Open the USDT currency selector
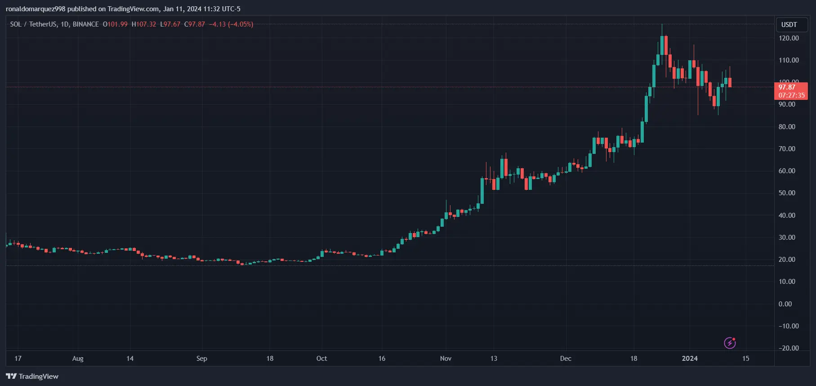This screenshot has height=386, width=816. pyautogui.click(x=792, y=25)
